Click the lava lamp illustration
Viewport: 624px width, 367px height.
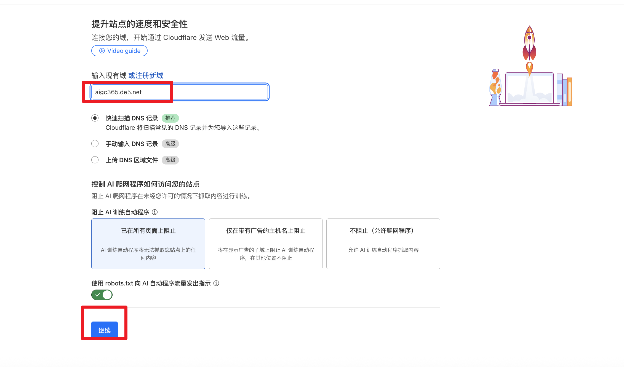[495, 87]
